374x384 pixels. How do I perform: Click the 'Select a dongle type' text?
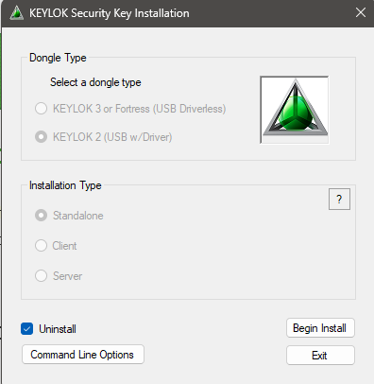click(95, 82)
